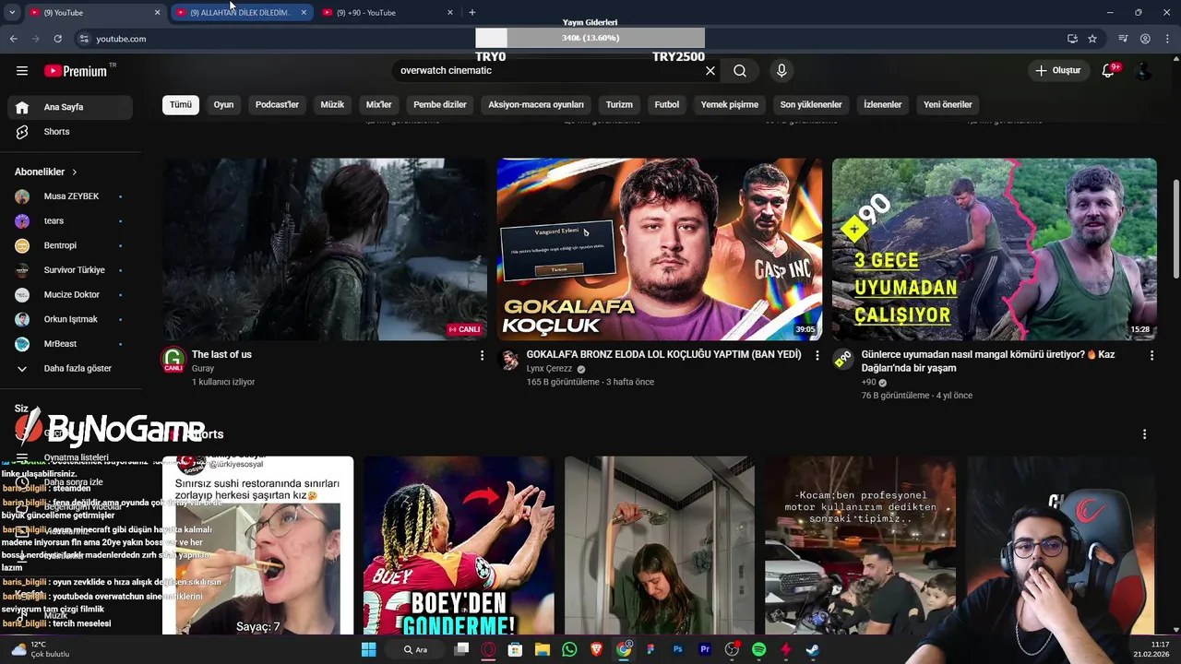Screen dimensions: 1181x664
Task: Clear the search box with the X icon
Action: coord(710,71)
